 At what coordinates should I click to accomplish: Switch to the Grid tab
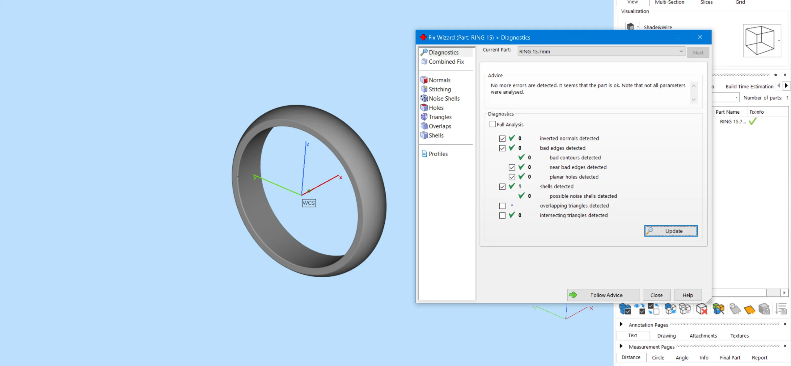click(x=740, y=2)
